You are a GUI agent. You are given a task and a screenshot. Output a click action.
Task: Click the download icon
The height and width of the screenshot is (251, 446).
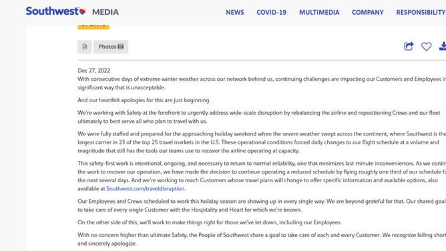click(x=443, y=46)
